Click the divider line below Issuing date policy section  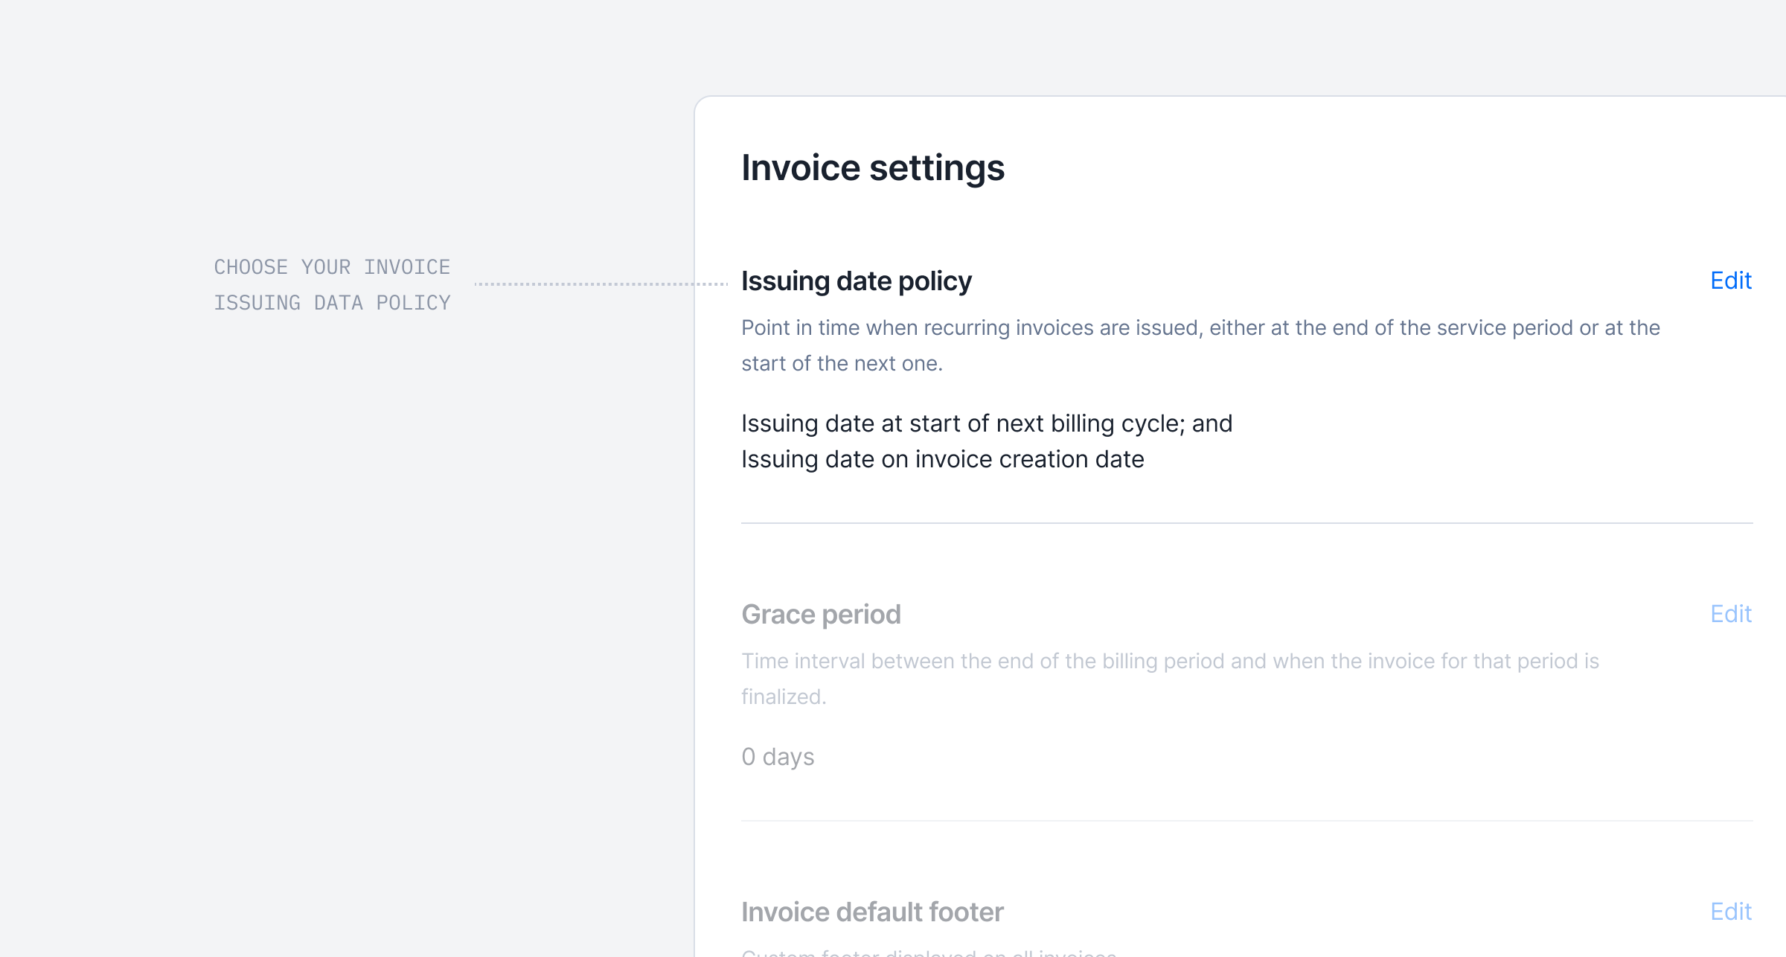tap(1246, 523)
